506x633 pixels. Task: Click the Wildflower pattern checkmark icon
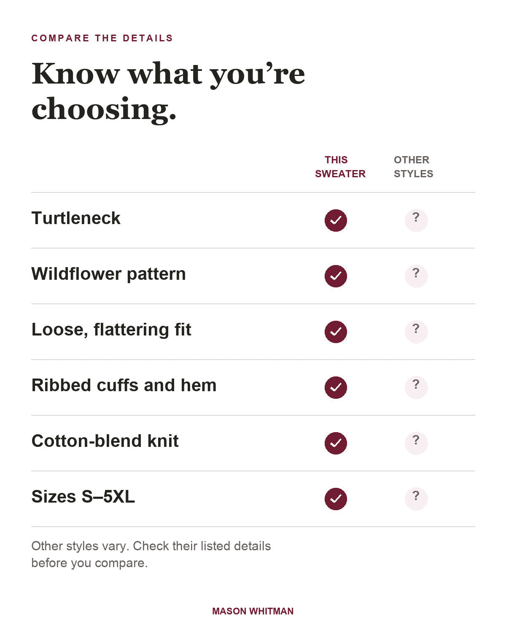(336, 276)
